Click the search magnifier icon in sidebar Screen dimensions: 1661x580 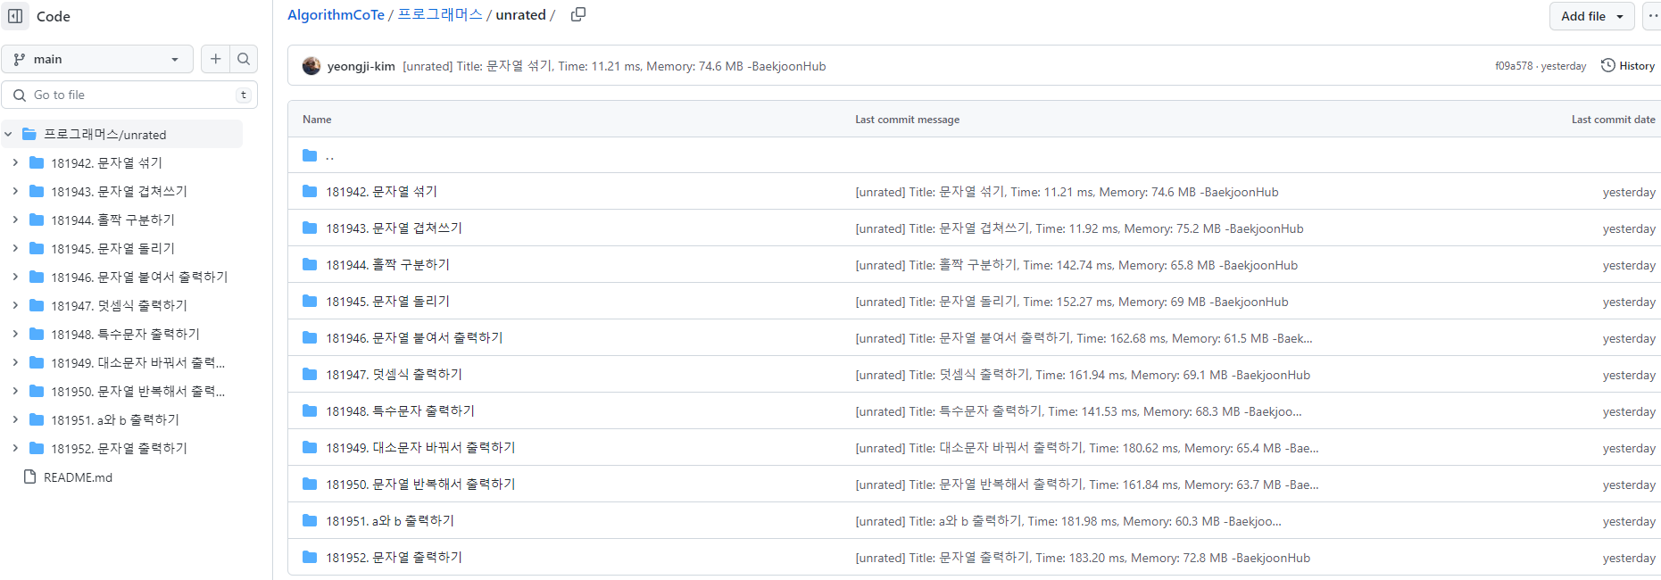(244, 59)
